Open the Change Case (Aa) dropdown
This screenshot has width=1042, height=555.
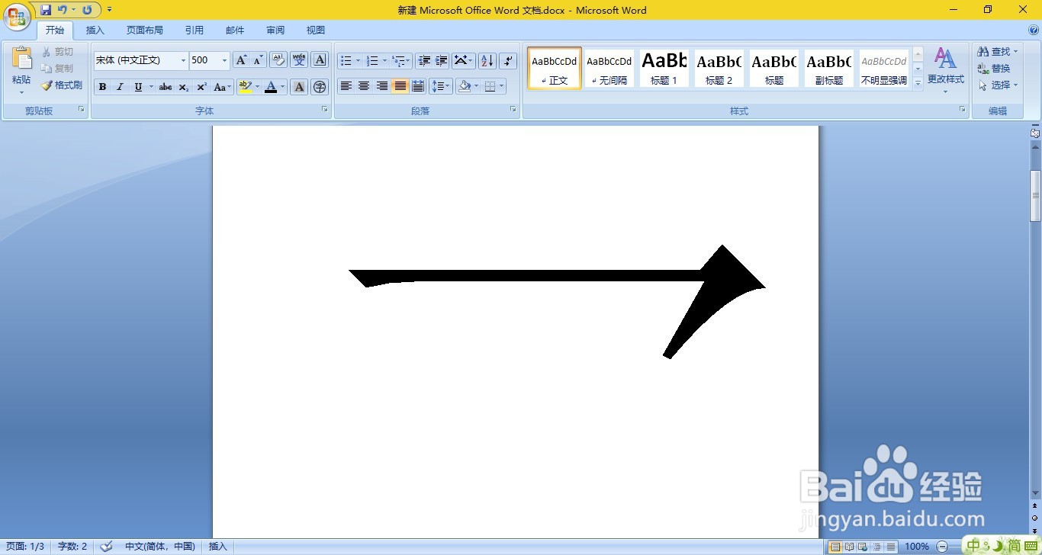pos(222,87)
